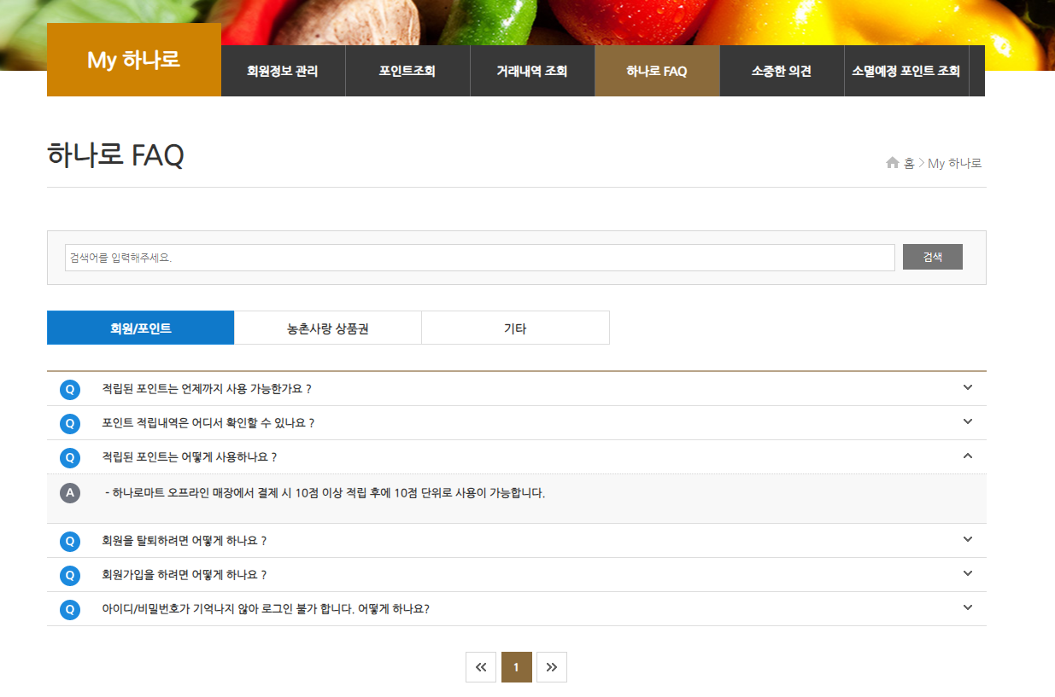The image size is (1055, 697).
Task: Click the search keyword input field
Action: coord(478,257)
